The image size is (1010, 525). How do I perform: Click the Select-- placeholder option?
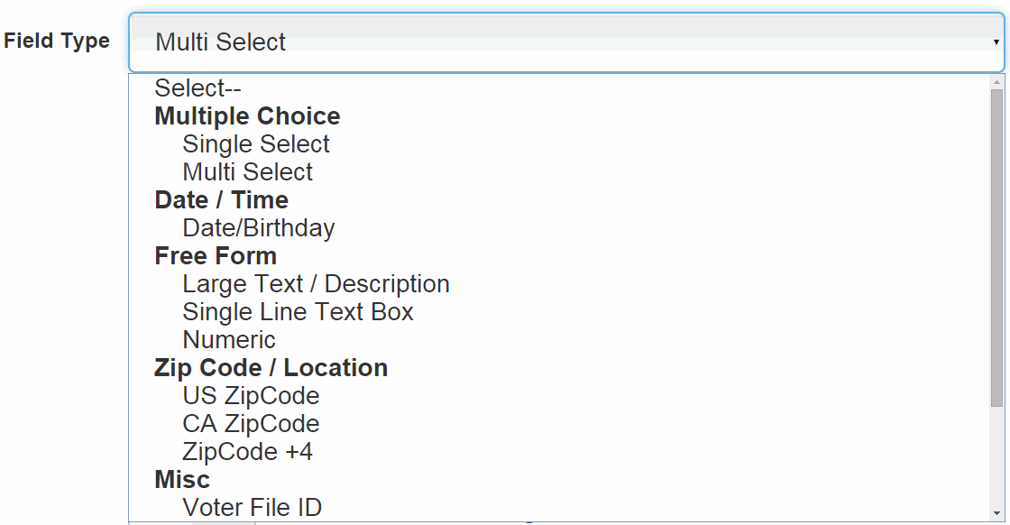pos(197,87)
